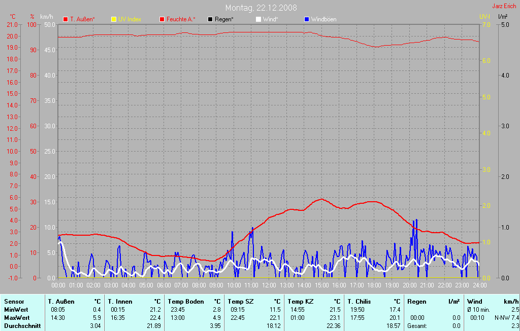Click the chart title Montag, 22.12.2008
Image resolution: width=520 pixels, height=331 pixels.
click(261, 8)
